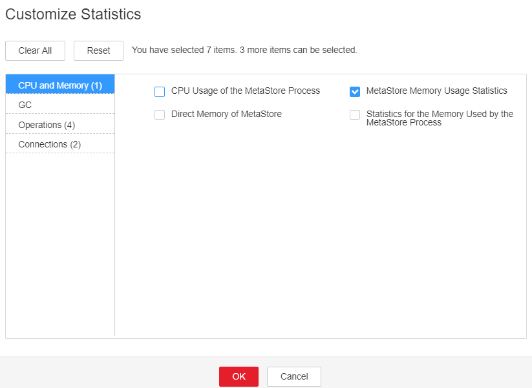This screenshot has height=388, width=532.
Task: Click the CPU Usage of the MetaStore Process label
Action: 245,91
